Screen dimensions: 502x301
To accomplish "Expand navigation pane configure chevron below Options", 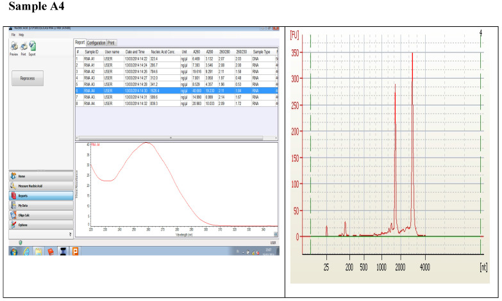I will (70, 234).
